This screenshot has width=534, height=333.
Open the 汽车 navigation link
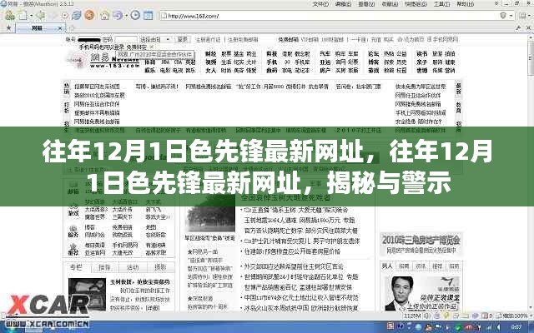[325, 54]
